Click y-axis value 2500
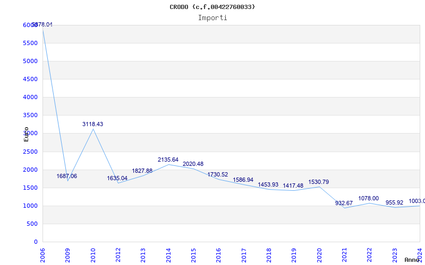 (30, 152)
